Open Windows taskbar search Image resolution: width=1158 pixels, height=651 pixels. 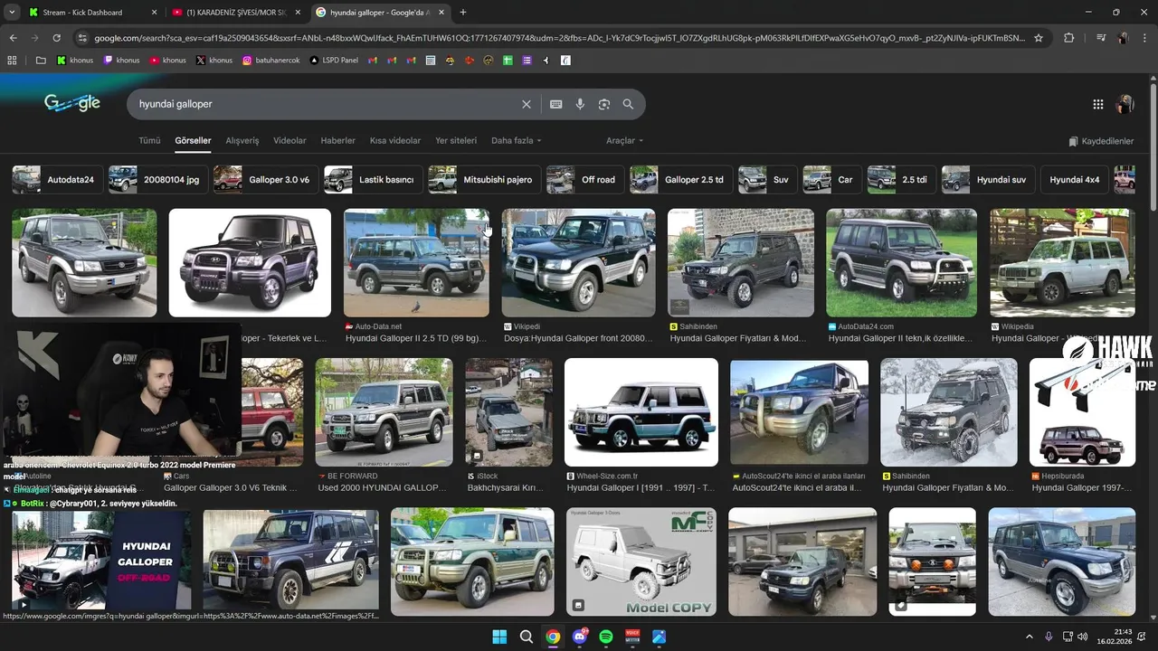527,637
